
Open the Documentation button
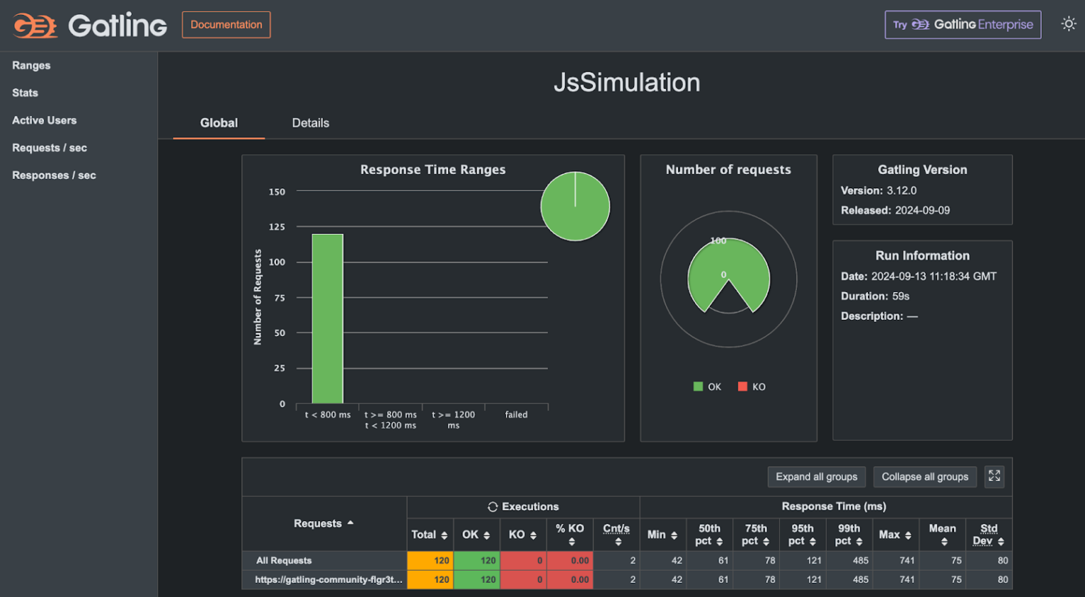(226, 25)
